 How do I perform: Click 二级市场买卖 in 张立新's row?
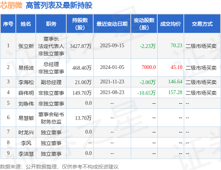(x=201, y=46)
